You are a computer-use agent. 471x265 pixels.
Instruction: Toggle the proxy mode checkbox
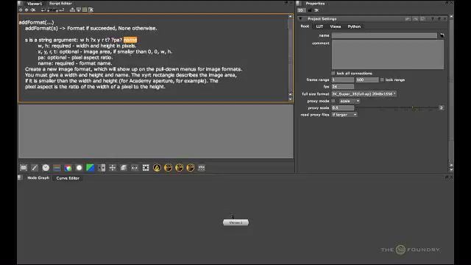(333, 101)
